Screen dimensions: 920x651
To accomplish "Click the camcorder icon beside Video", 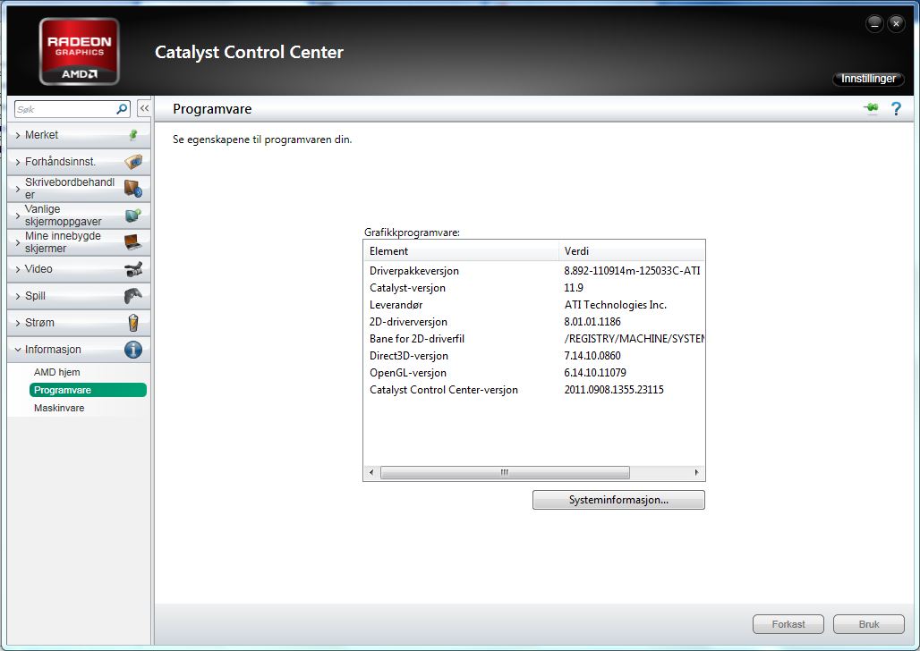I will click(133, 269).
